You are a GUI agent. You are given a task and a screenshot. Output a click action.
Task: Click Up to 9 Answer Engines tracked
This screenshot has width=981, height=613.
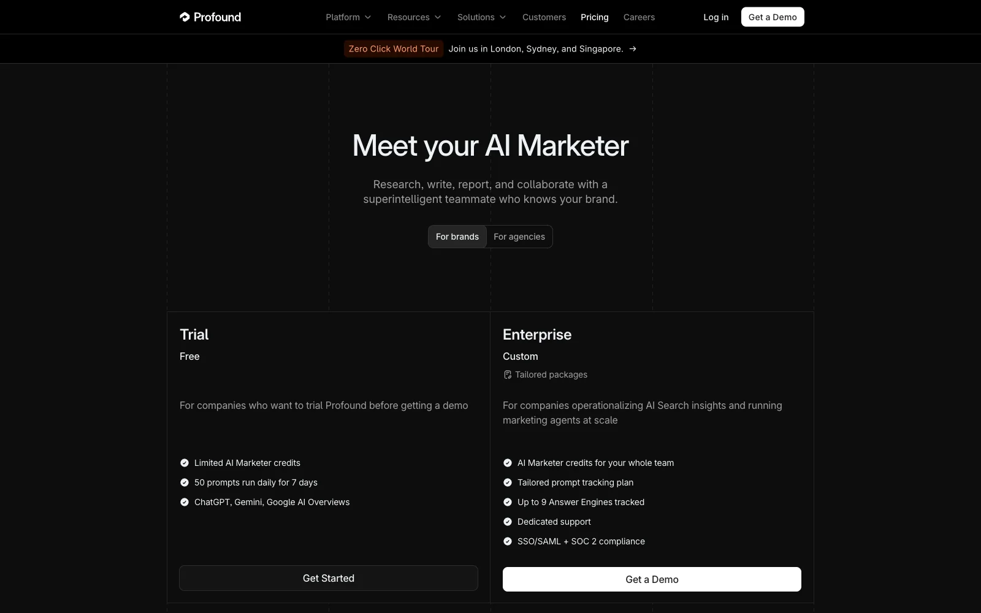click(581, 502)
